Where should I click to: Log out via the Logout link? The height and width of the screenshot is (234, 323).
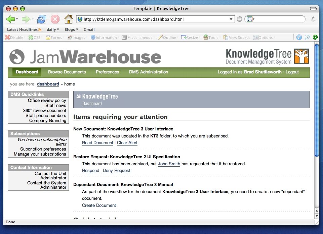292,72
